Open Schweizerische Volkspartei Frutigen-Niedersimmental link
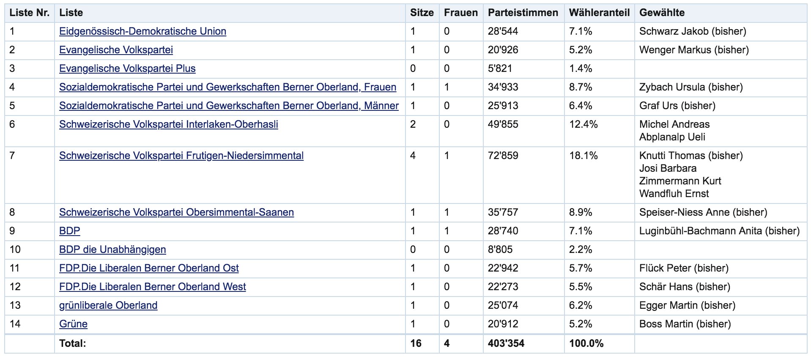This screenshot has height=357, width=811. click(x=181, y=156)
